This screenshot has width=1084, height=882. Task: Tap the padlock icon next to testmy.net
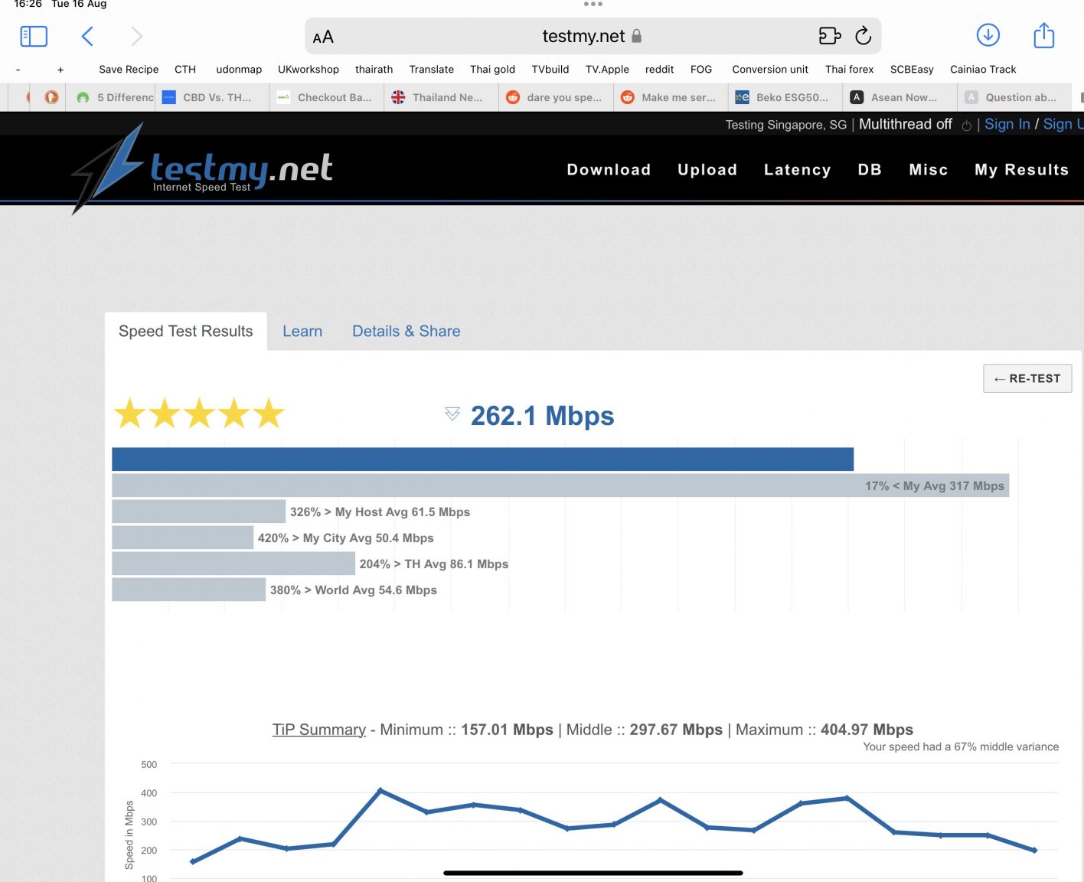[x=636, y=36]
